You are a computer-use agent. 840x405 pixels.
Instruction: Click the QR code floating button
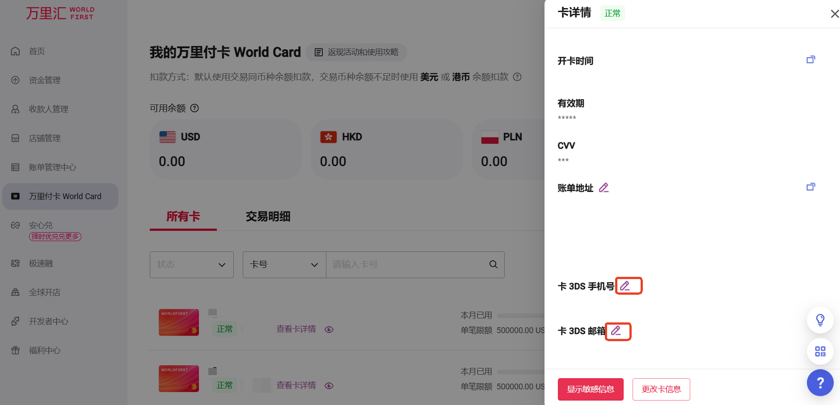click(820, 351)
